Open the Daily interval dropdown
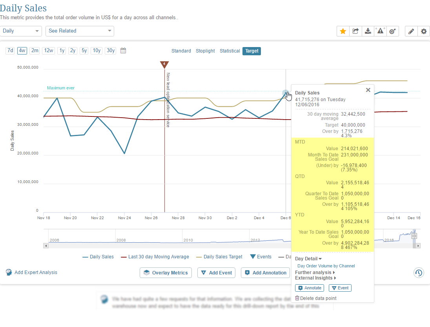 [22, 31]
